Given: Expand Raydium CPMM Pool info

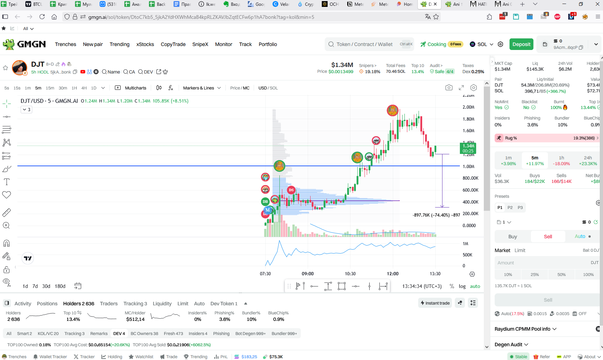Looking at the screenshot, I should (525, 329).
